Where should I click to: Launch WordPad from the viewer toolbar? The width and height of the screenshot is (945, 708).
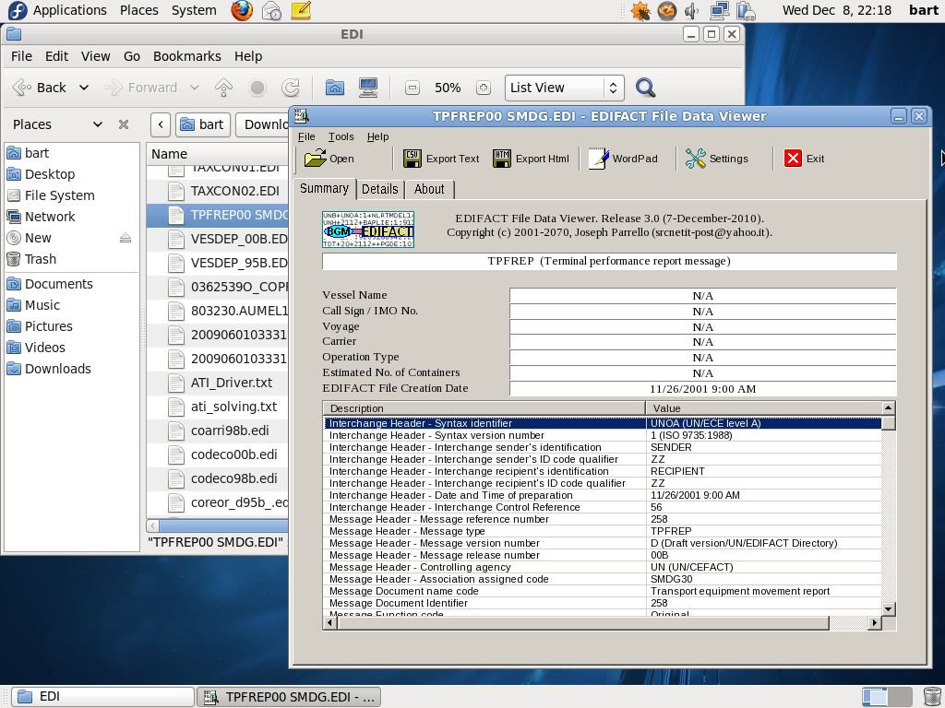tap(623, 159)
